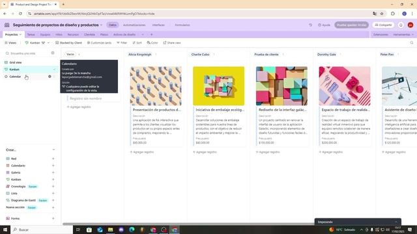The image size is (417, 234).
Task: Click the trial upgrade pill button
Action: coord(351,25)
